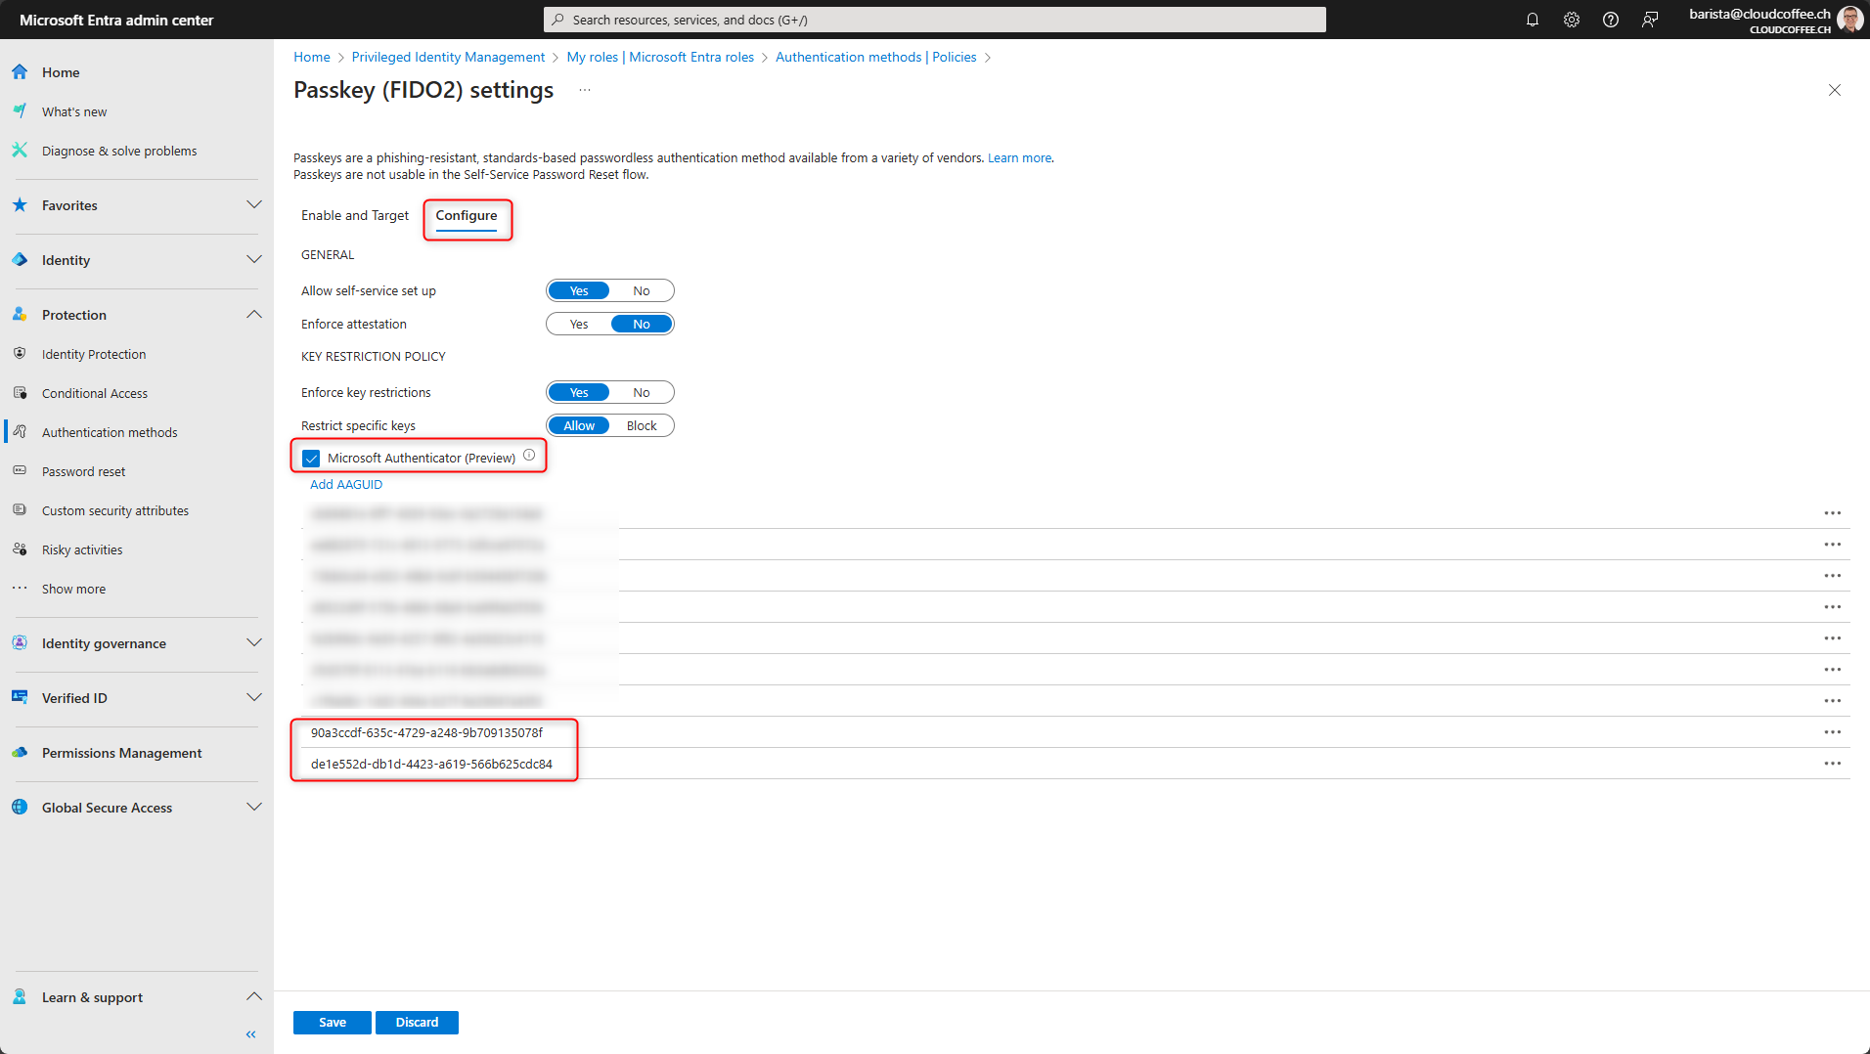The height and width of the screenshot is (1054, 1870).
Task: Select the Configure tab
Action: 467,216
